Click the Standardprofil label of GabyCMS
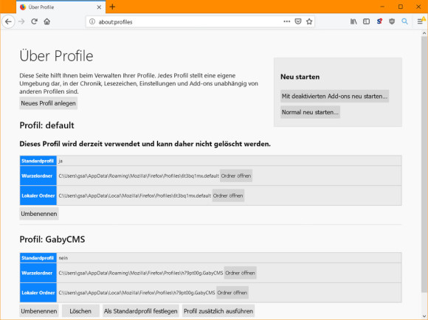This screenshot has height=320, width=428. (x=38, y=258)
